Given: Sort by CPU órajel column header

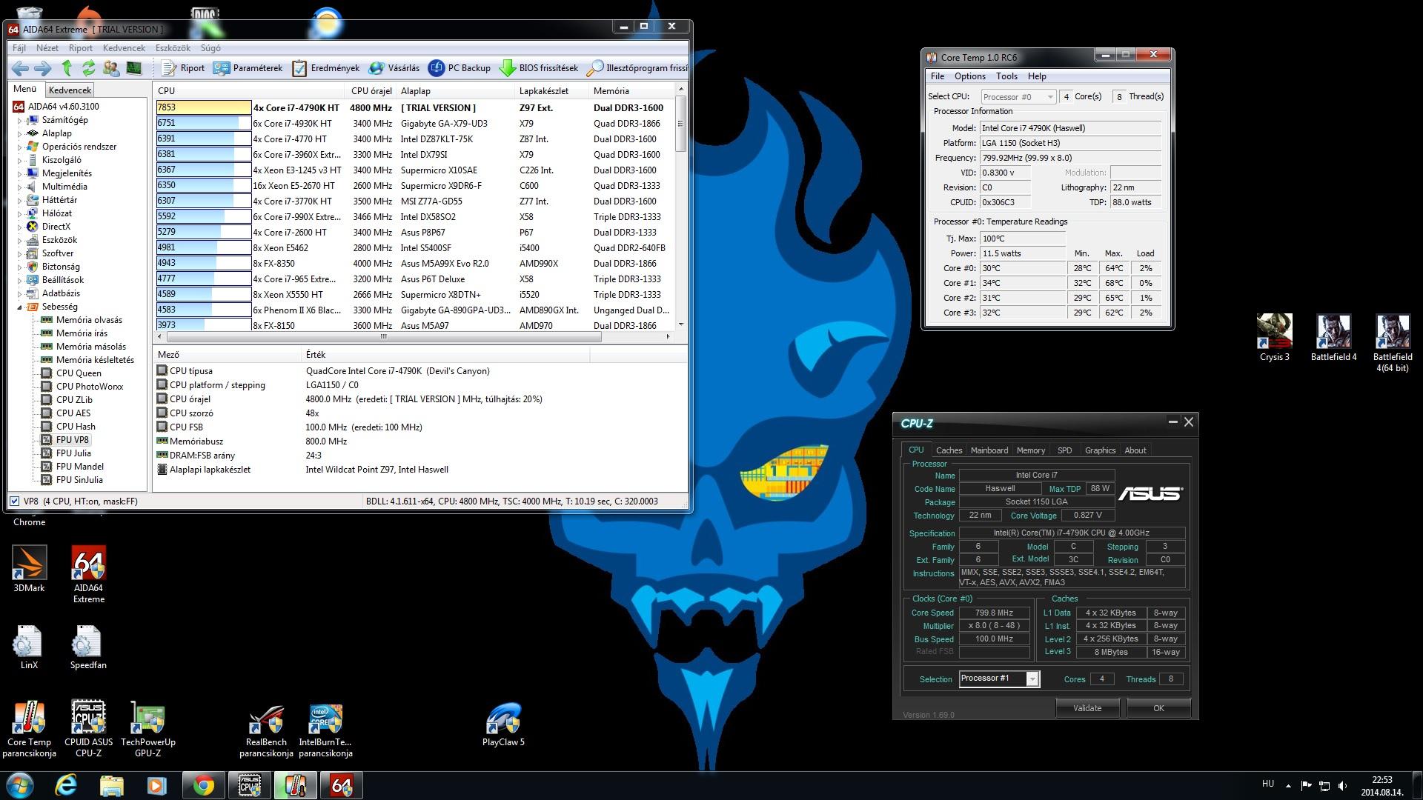Looking at the screenshot, I should click(x=371, y=91).
